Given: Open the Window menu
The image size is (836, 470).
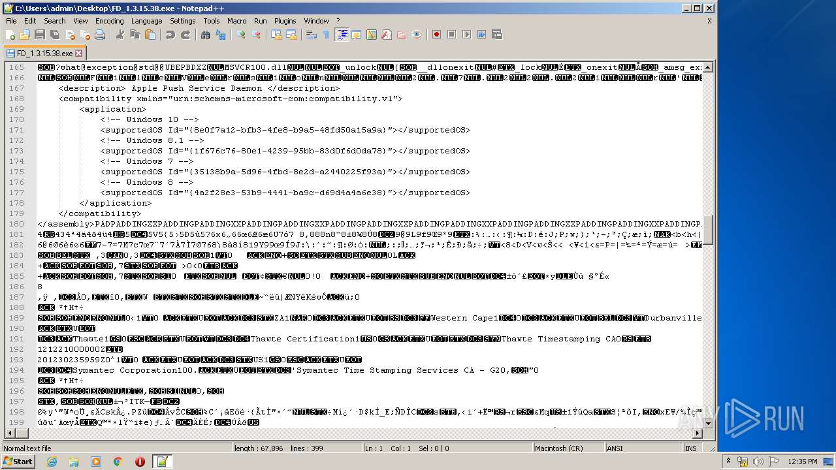Looking at the screenshot, I should [316, 21].
